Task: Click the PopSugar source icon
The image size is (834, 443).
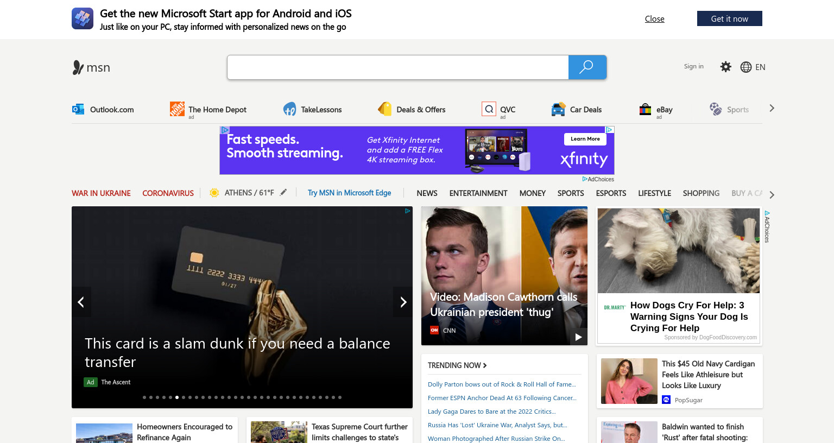Action: coord(666,400)
